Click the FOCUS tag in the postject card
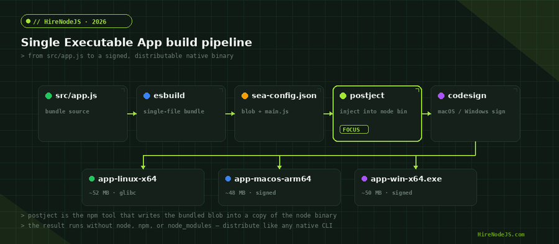This screenshot has width=559, height=244. click(x=354, y=130)
